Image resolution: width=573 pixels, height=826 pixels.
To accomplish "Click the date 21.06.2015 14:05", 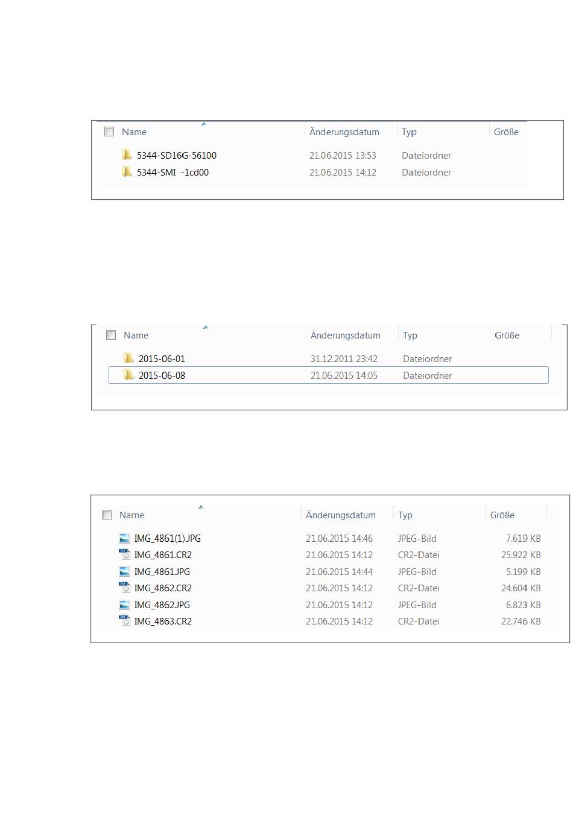I will click(x=344, y=376).
